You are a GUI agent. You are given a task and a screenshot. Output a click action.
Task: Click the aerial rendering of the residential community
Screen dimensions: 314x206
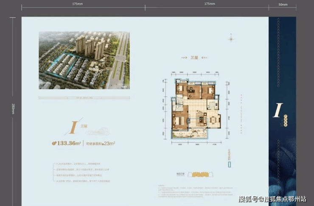coord(81,60)
